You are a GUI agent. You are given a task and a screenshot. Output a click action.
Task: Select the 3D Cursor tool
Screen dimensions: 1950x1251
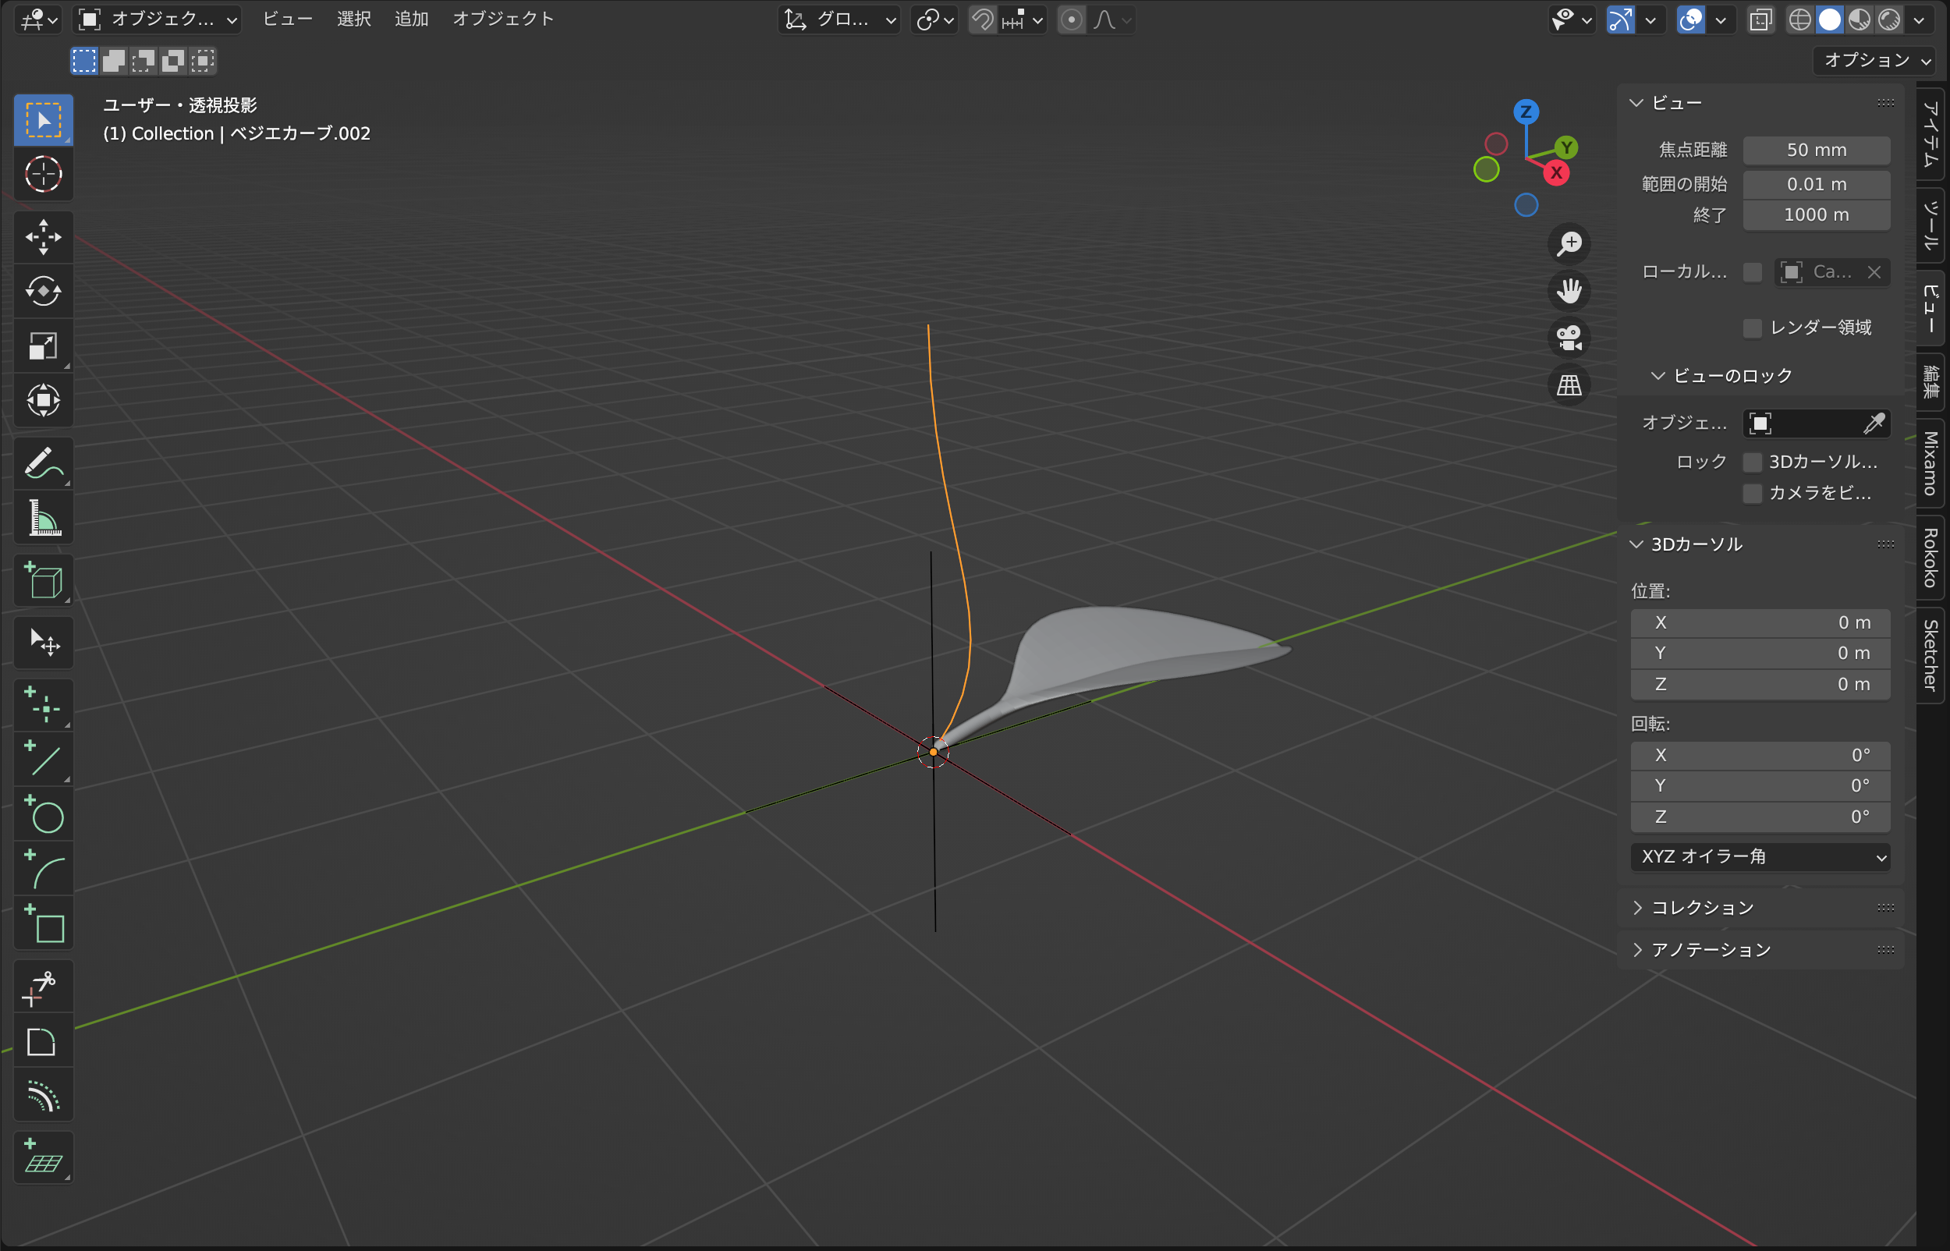click(43, 174)
